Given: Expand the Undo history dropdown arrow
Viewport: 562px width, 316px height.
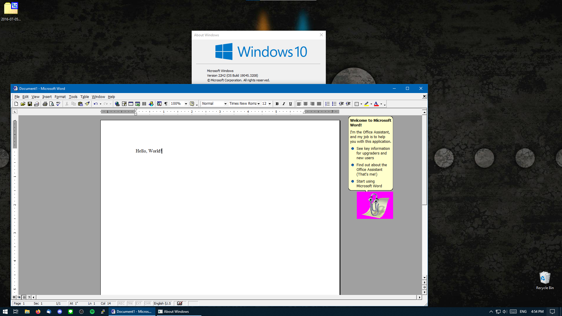Looking at the screenshot, I should (x=100, y=104).
